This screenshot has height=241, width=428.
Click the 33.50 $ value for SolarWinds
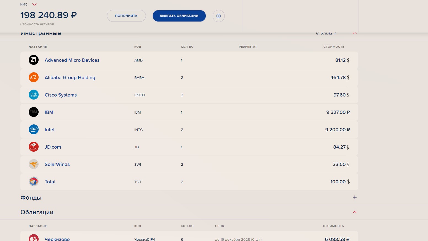[341, 164]
